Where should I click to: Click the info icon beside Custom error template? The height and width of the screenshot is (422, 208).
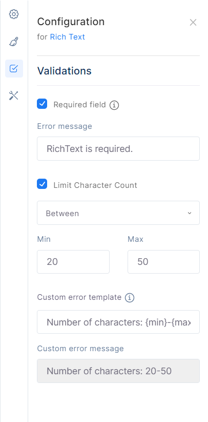coord(130,298)
